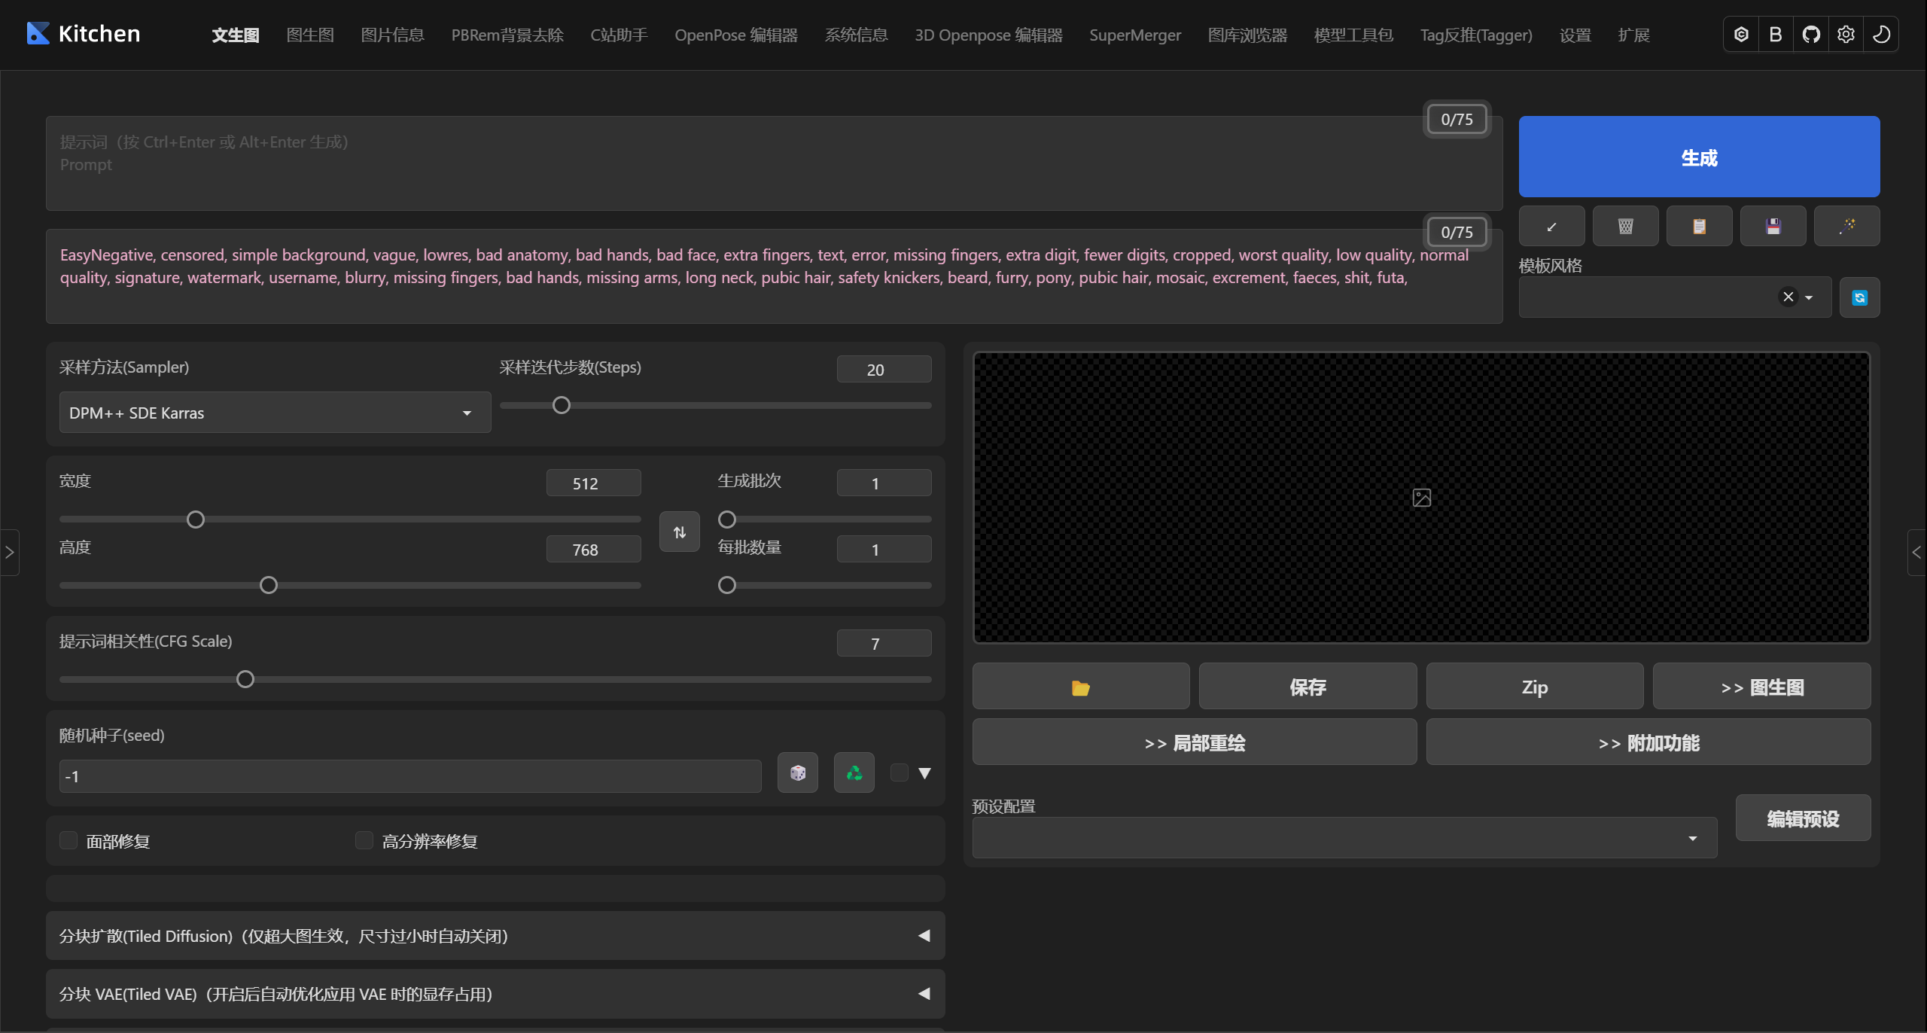Click the CFG Scale slider handle
The height and width of the screenshot is (1033, 1927).
tap(245, 679)
